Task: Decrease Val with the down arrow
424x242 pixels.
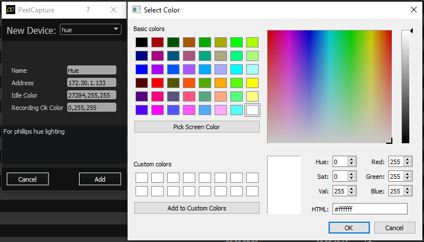Action: point(352,193)
